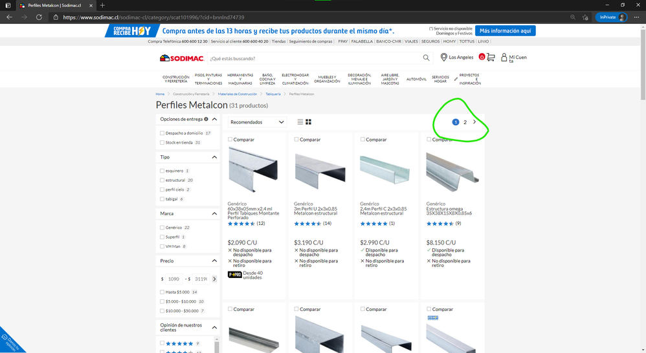Check the tabigal type filter
Screen dimensions: 646x353
162,199
